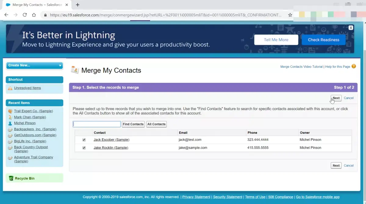The height and width of the screenshot is (204, 366).
Task: Click the icon beside GetOutdoors.com
Action: tap(10, 135)
